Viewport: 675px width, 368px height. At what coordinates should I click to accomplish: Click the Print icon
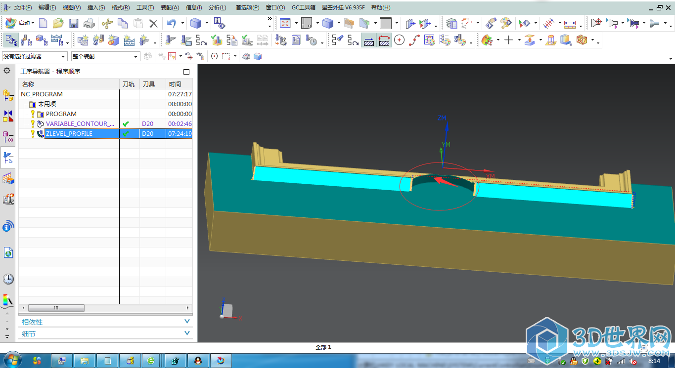click(x=89, y=23)
